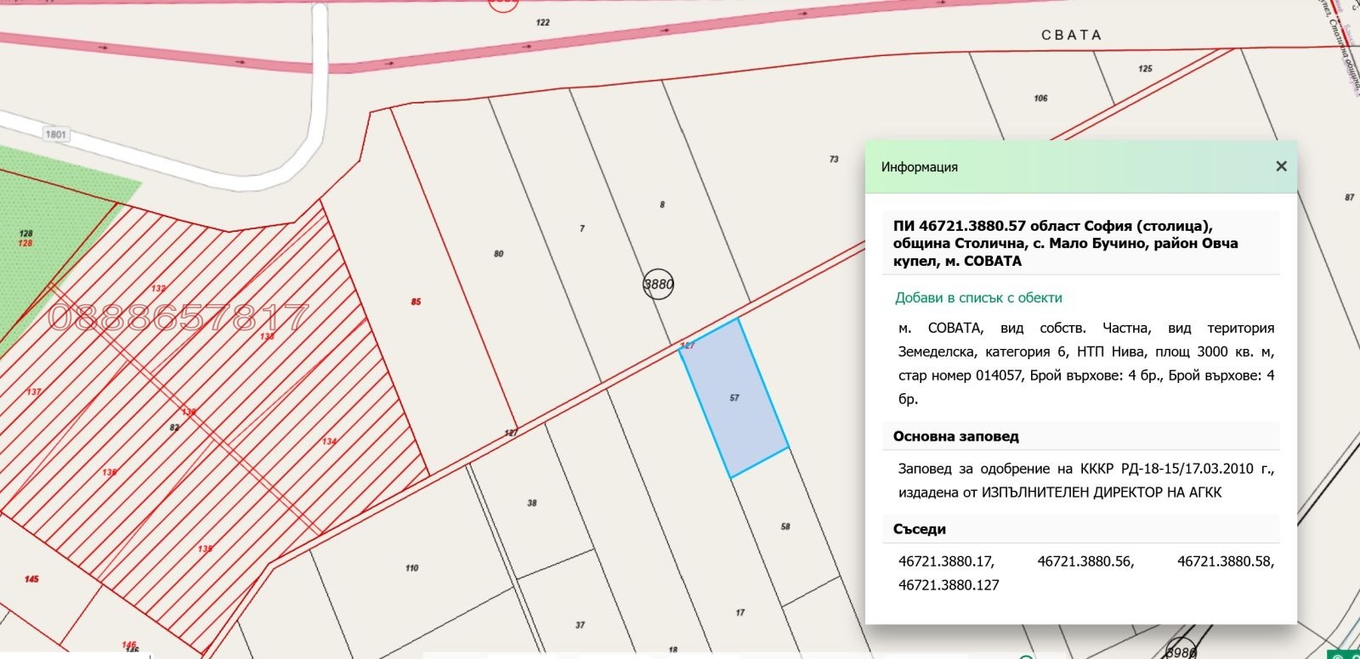
Task: Click the green attribution badge at bottom right
Action: [1344, 654]
